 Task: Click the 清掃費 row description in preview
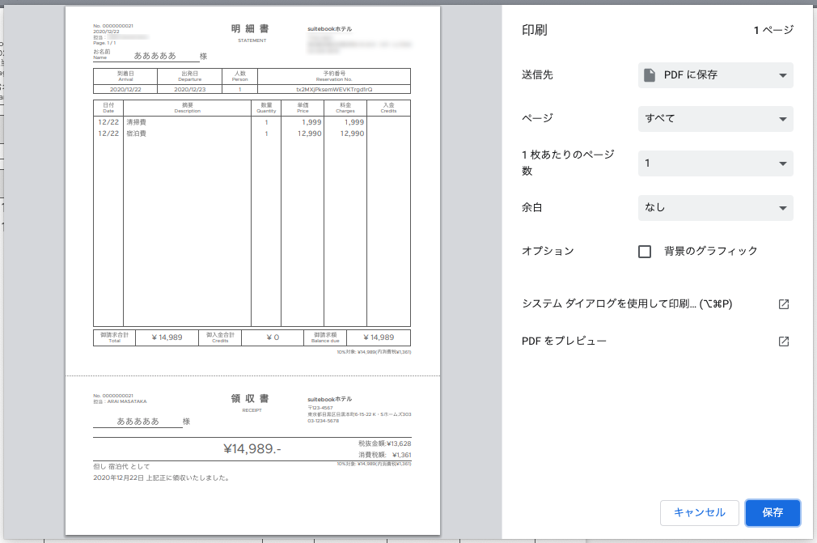(137, 122)
